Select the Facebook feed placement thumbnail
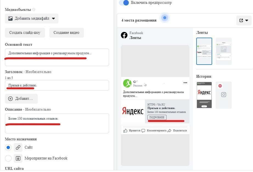Viewport: 253px width, 172px height. (x=204, y=51)
